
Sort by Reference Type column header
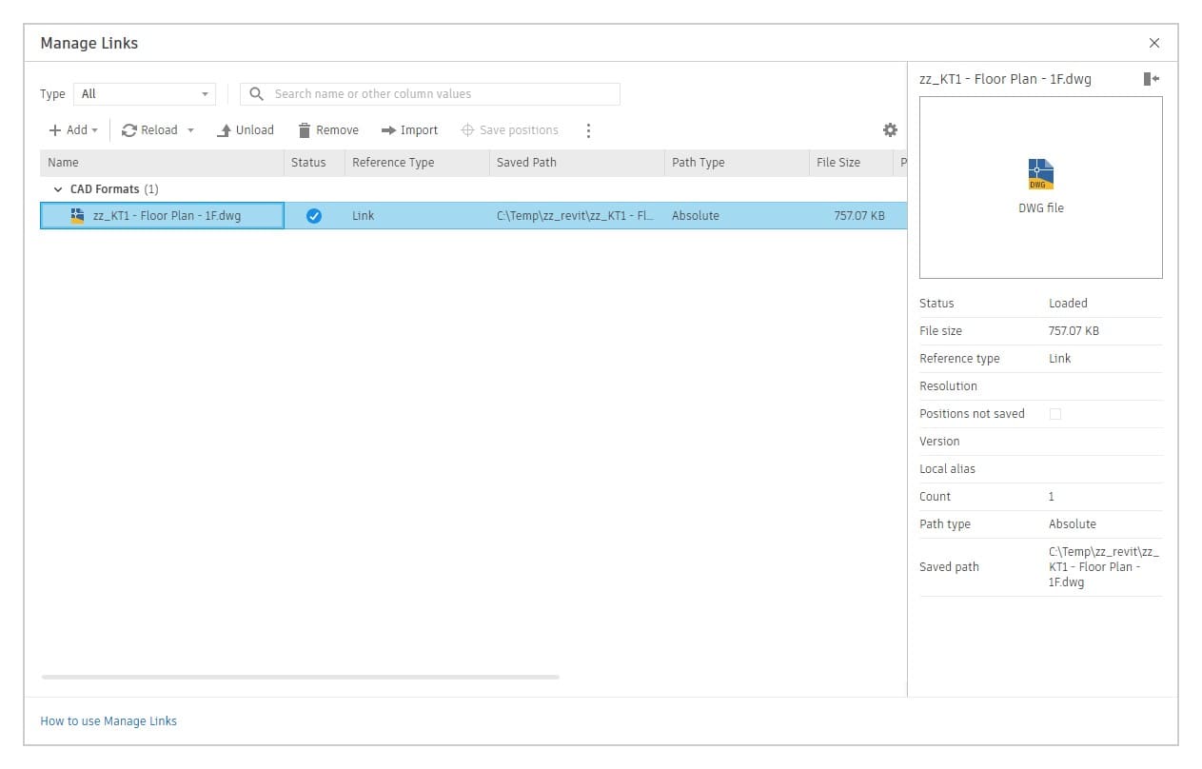417,163
